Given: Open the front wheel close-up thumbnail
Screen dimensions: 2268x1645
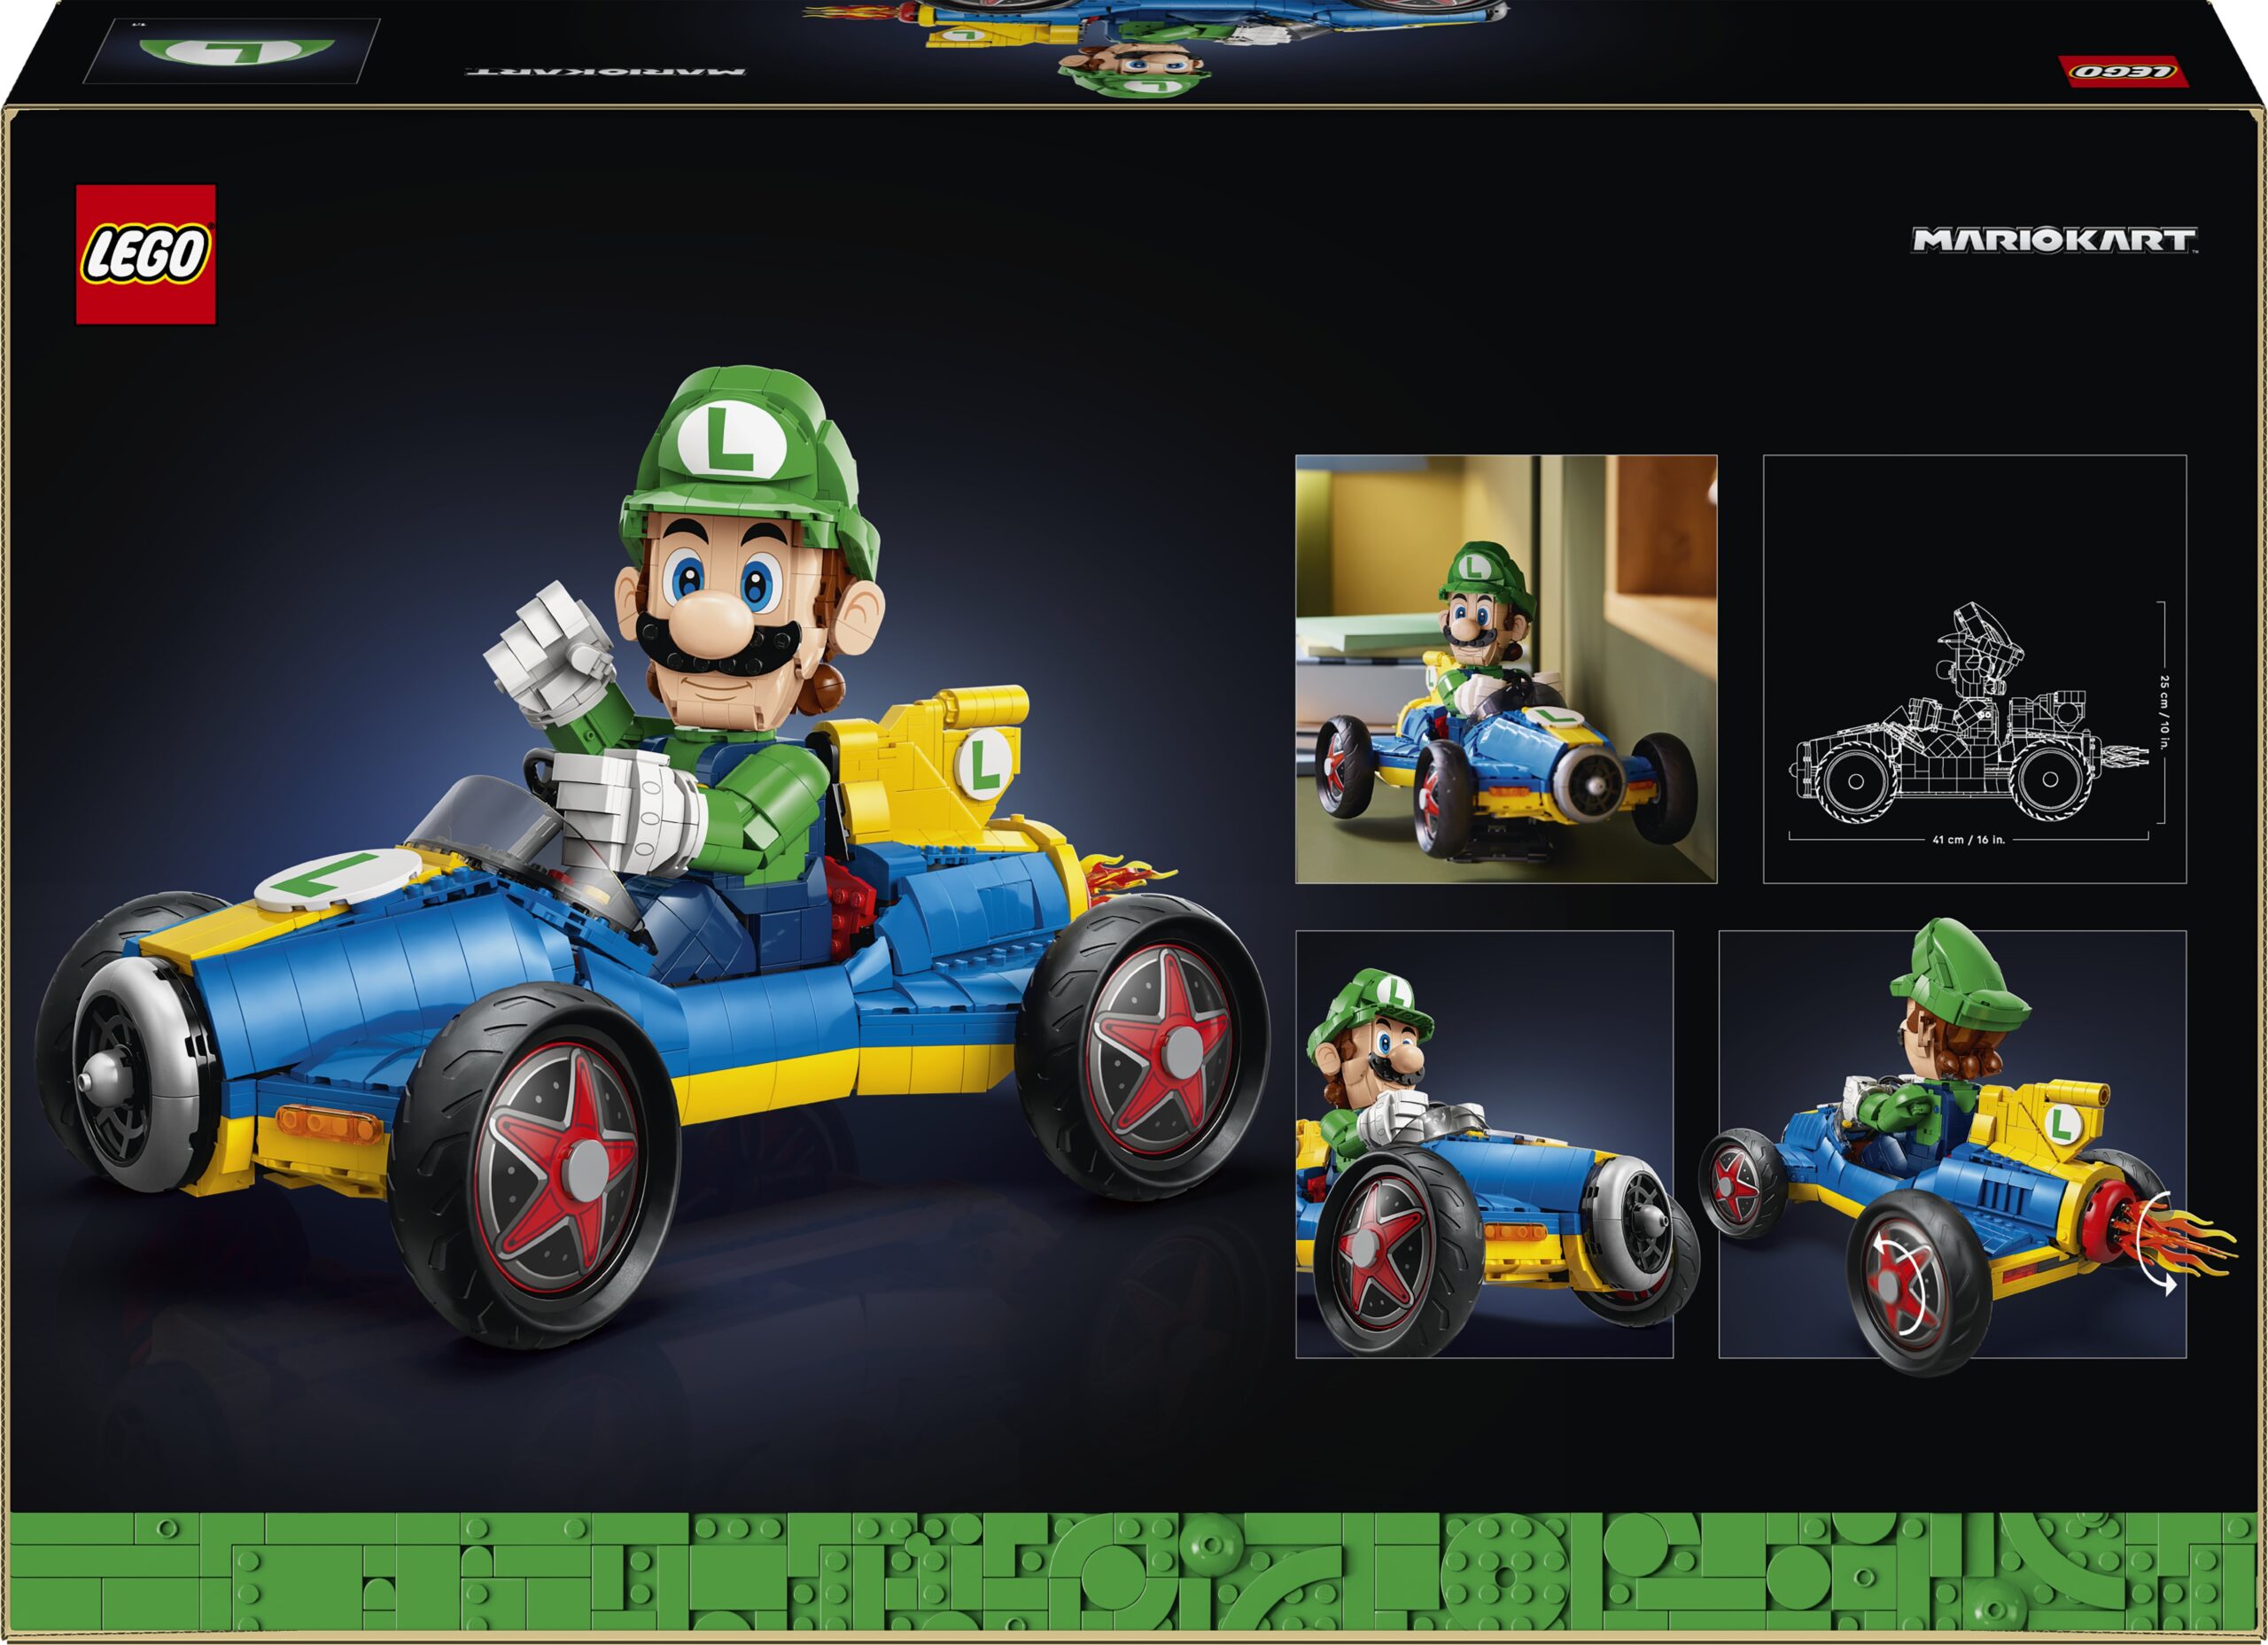Looking at the screenshot, I should pos(1484,1144).
